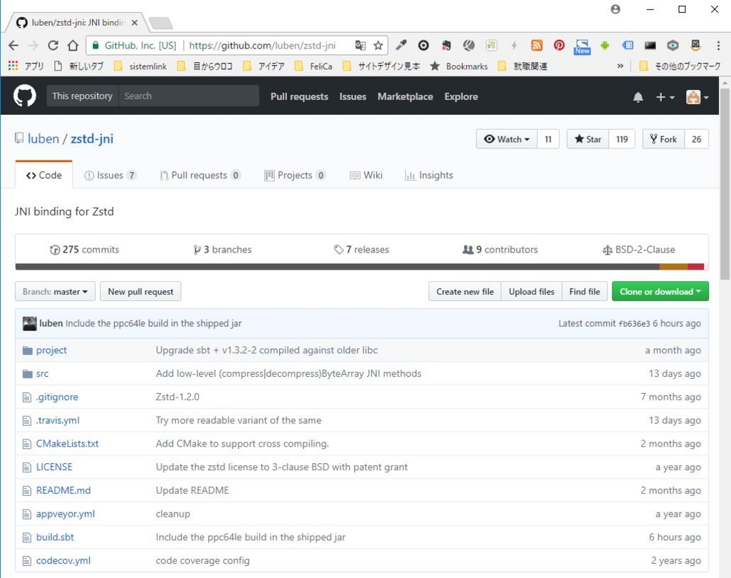Click Create new file button
The image size is (731, 578).
(x=465, y=291)
